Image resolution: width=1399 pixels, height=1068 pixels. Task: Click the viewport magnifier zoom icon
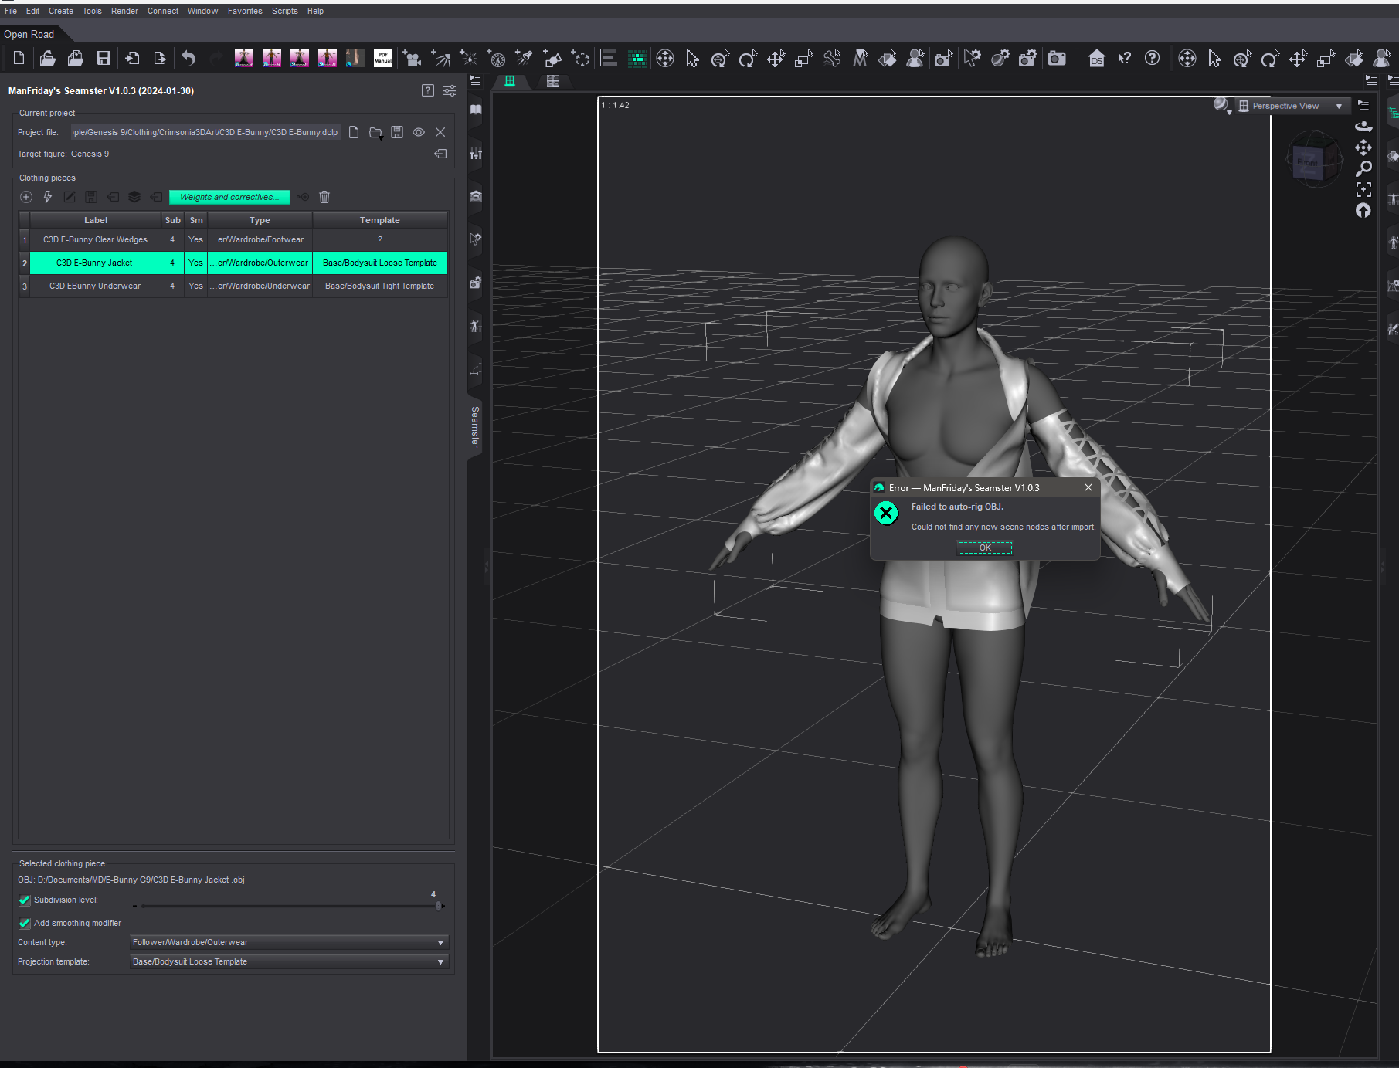coord(1363,168)
